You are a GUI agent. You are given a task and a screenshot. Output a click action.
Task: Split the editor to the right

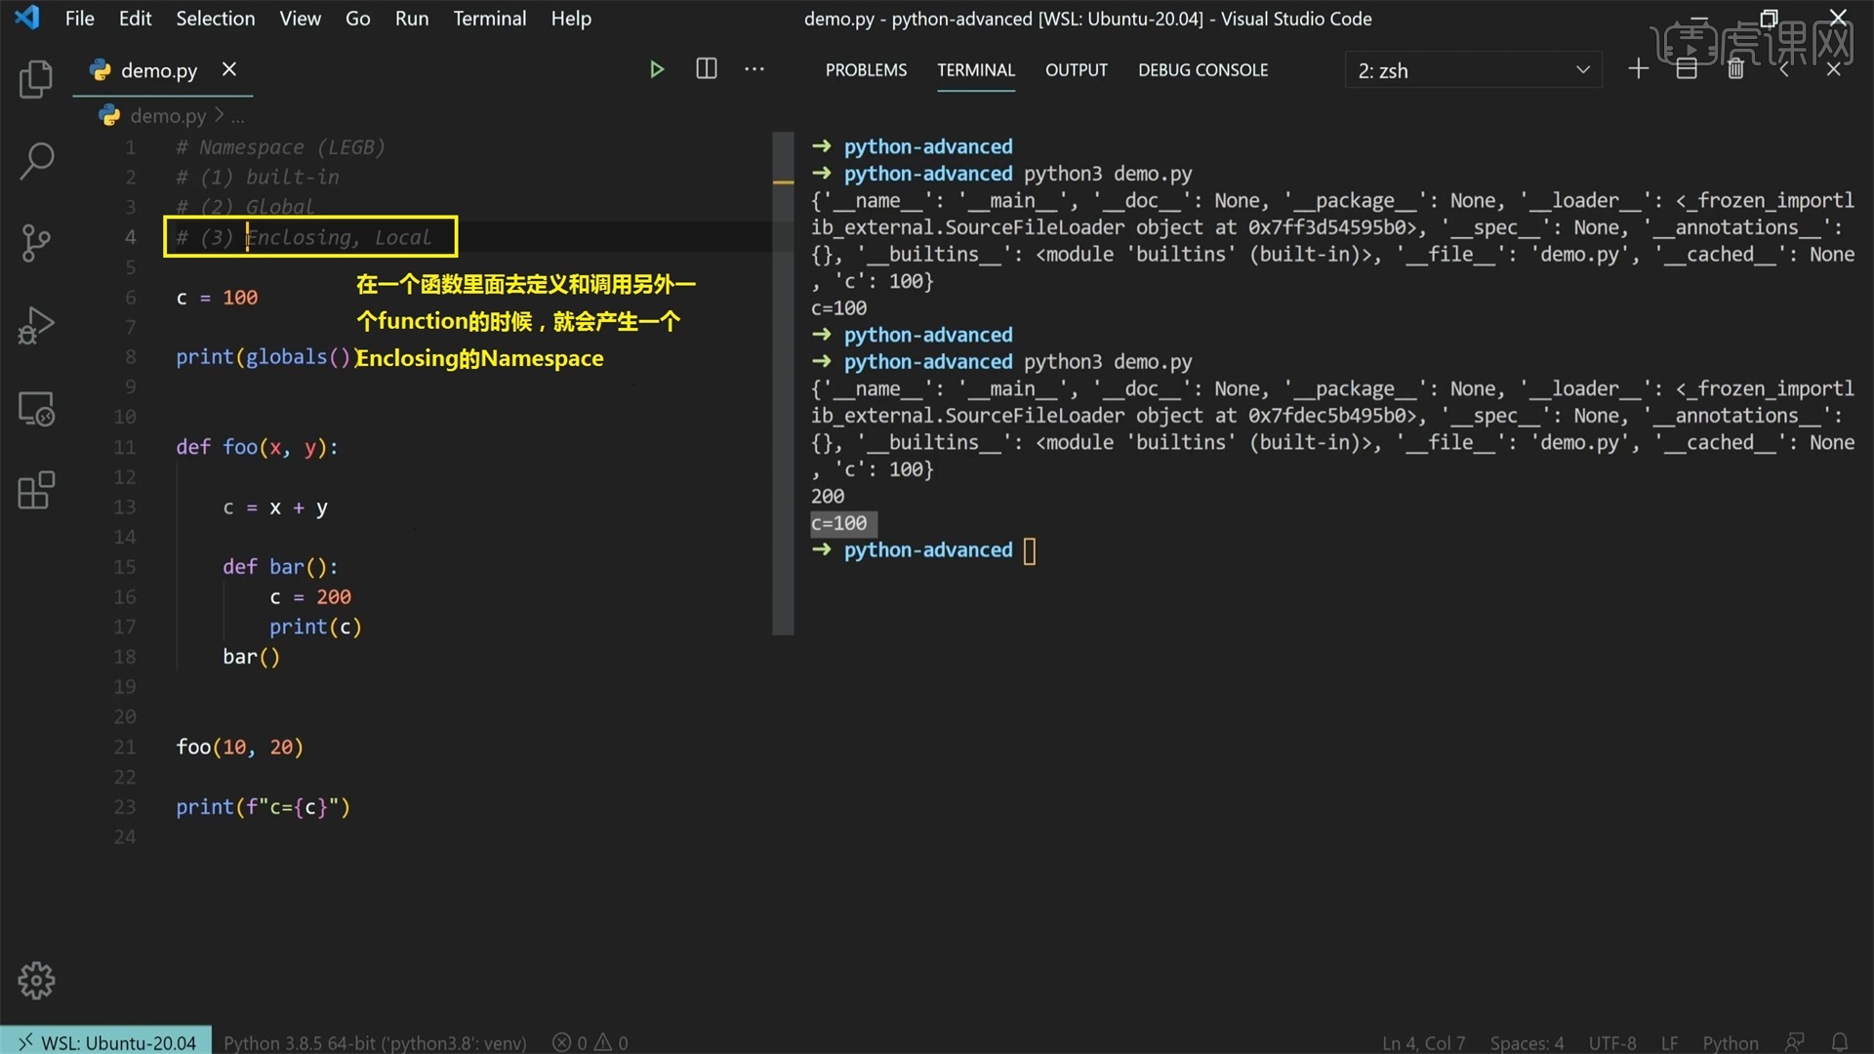point(706,68)
